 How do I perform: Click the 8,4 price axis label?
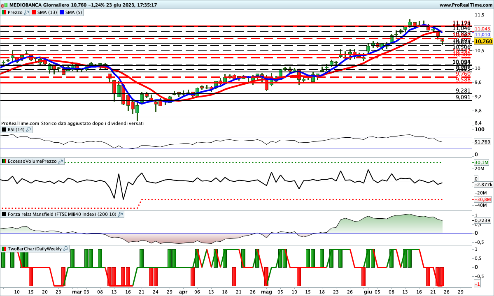click(478, 123)
